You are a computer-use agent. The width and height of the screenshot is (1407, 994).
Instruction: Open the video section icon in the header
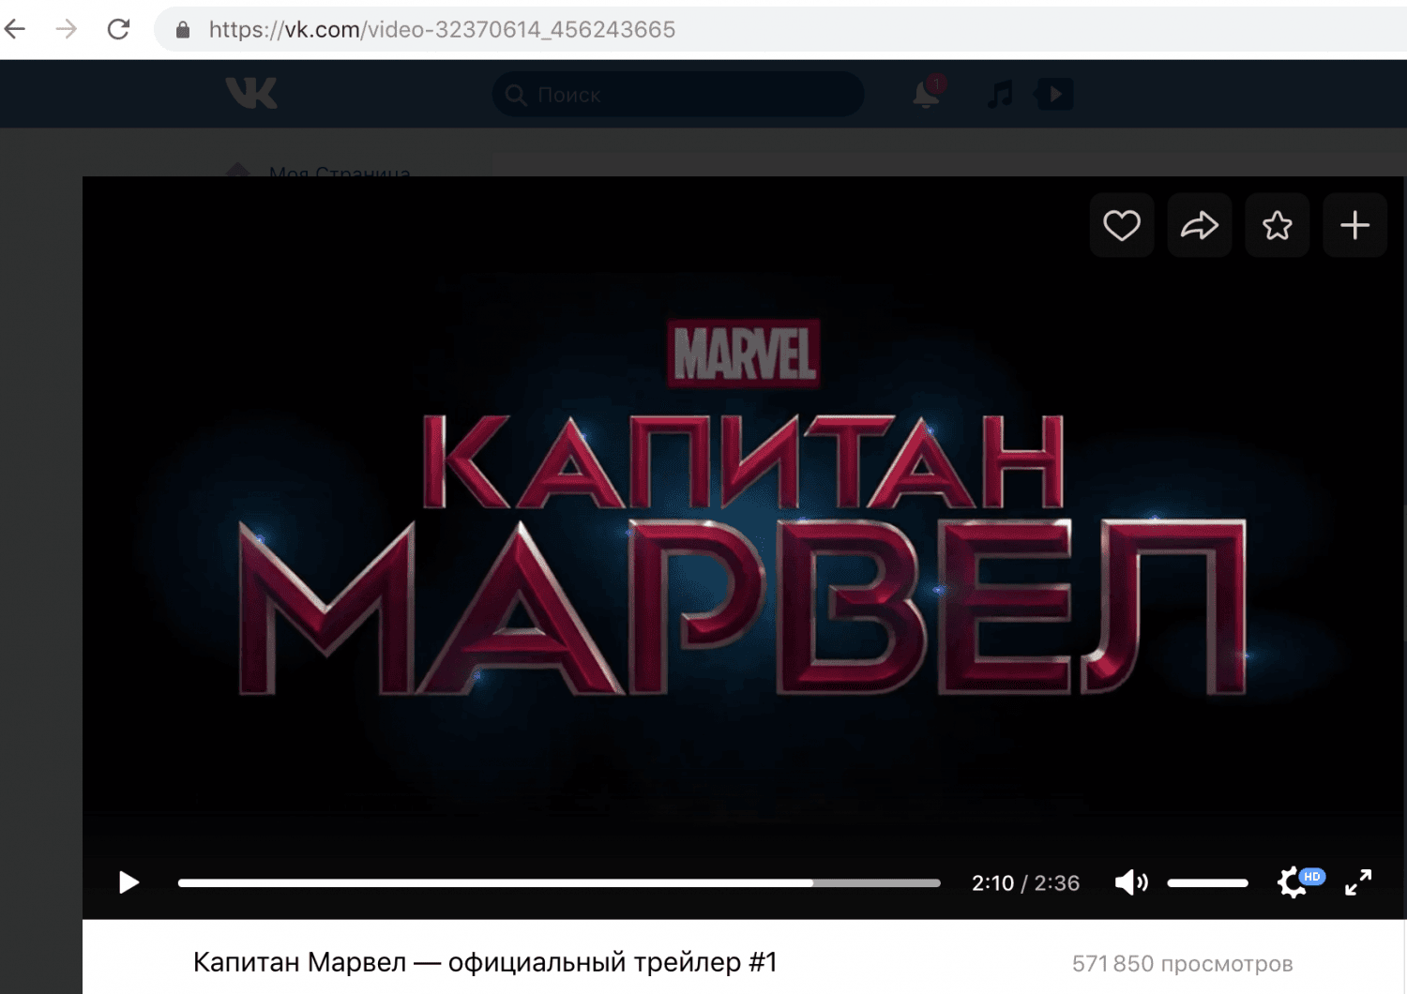(x=1054, y=94)
